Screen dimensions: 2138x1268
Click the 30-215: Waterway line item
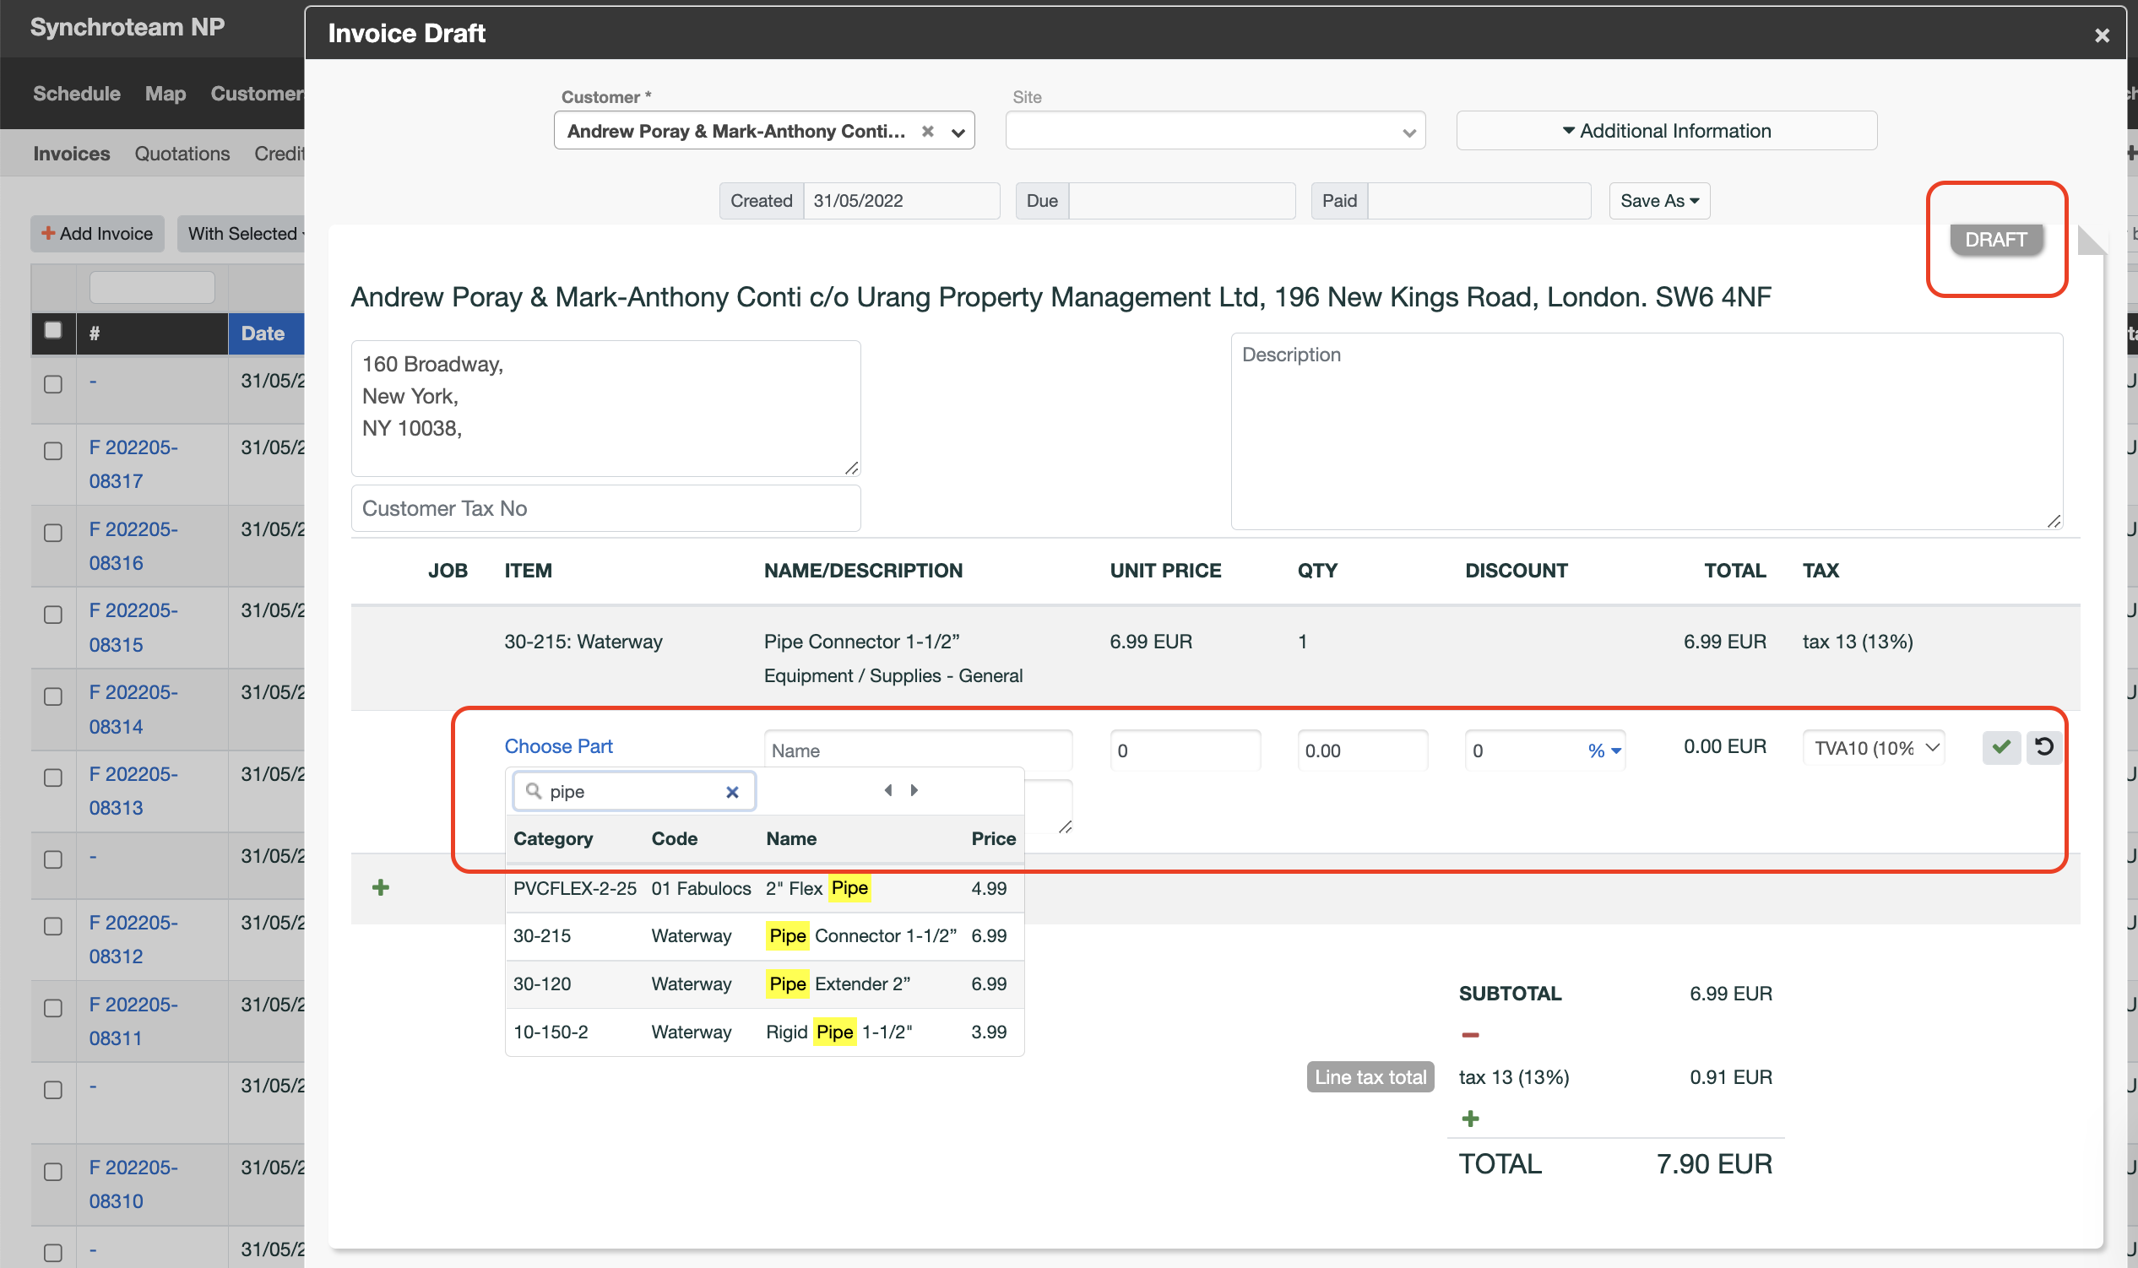click(x=583, y=642)
